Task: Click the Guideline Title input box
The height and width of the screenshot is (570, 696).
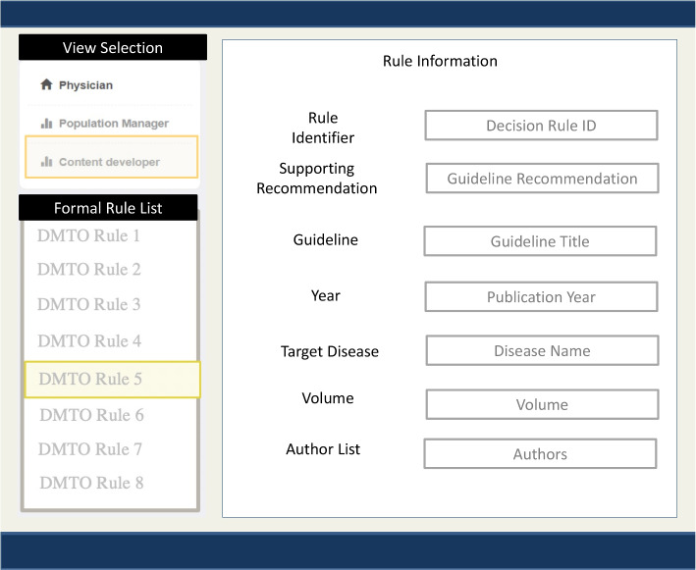Action: [x=540, y=241]
